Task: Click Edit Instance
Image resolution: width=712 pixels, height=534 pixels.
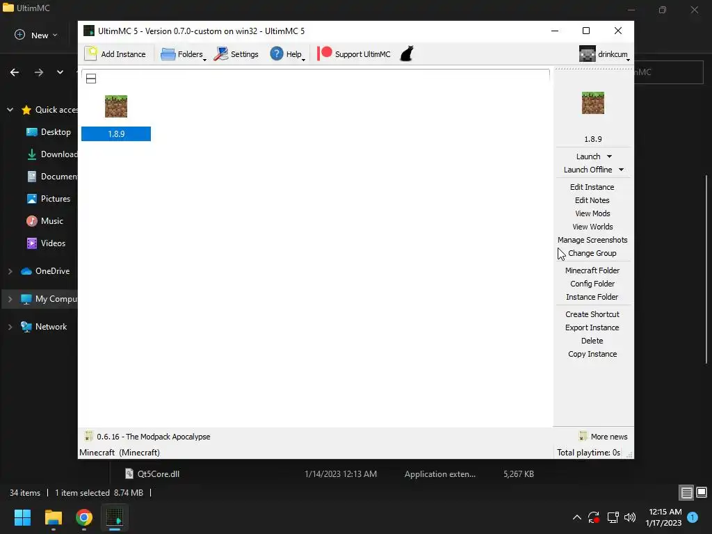Action: click(x=592, y=187)
